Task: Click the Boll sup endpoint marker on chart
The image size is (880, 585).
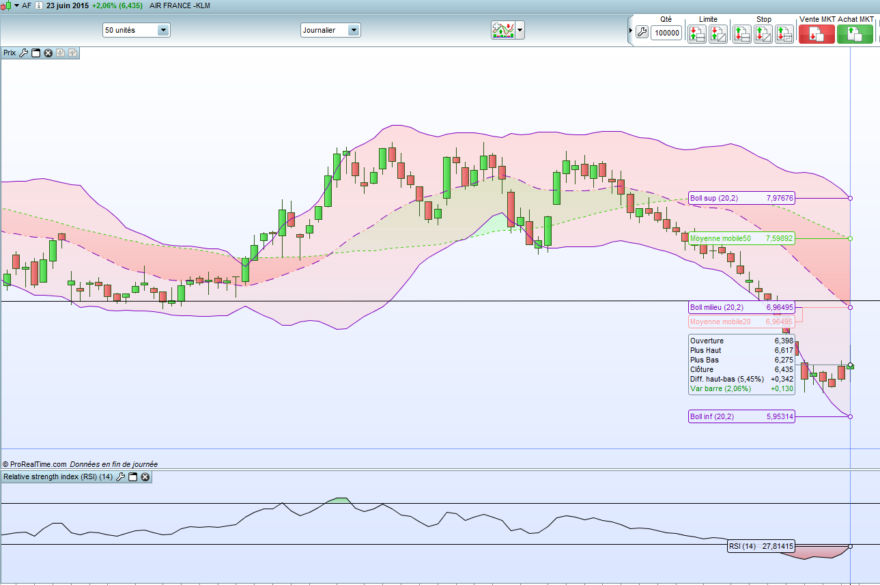Action: (x=850, y=198)
